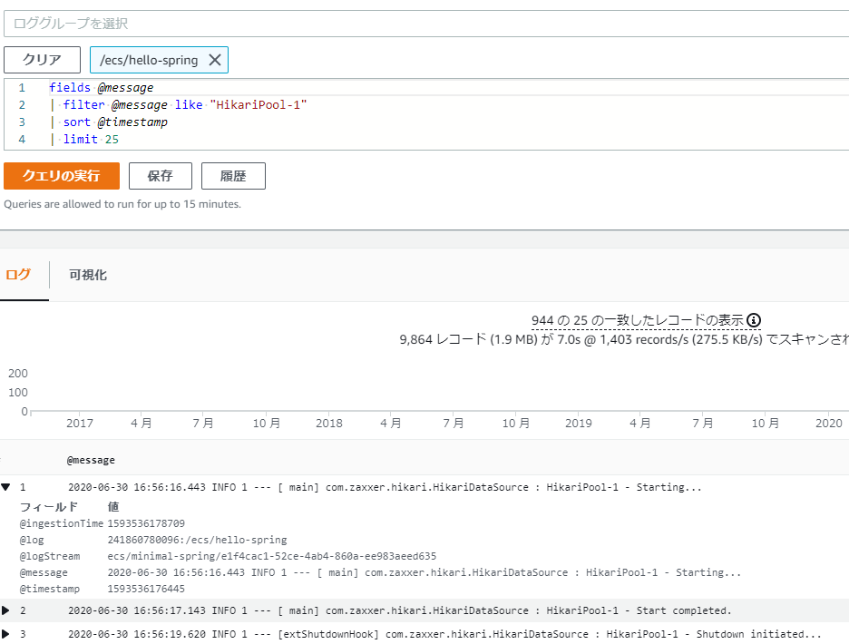Click the 944 の 25 matched records text

(x=638, y=320)
